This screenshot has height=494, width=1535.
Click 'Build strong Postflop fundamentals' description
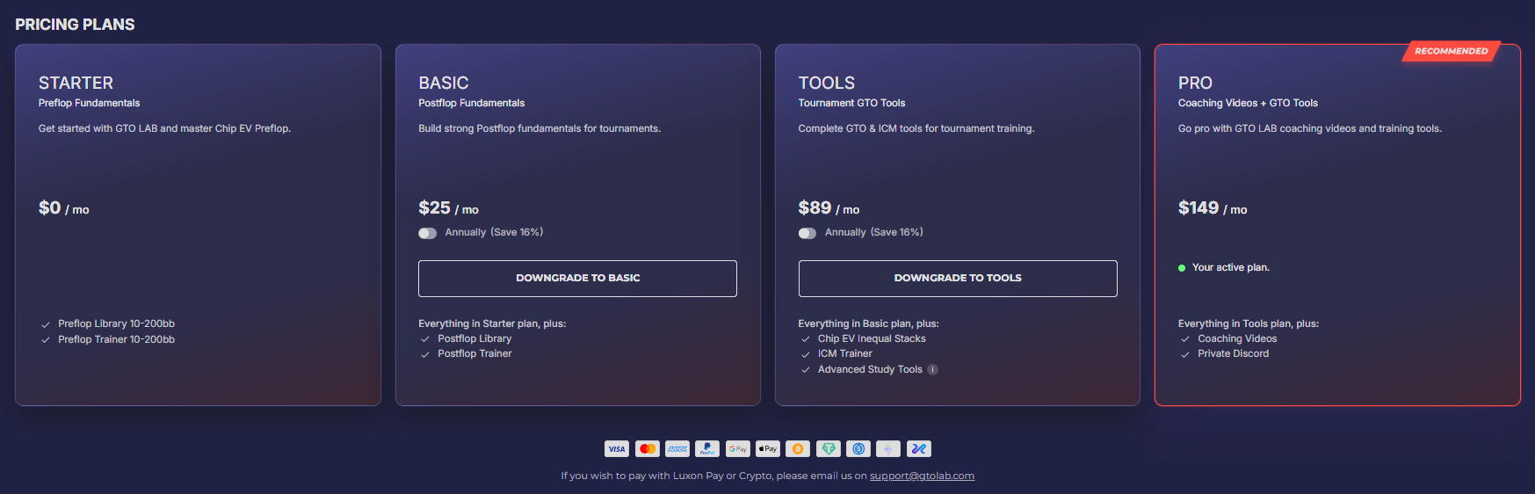[x=539, y=128]
